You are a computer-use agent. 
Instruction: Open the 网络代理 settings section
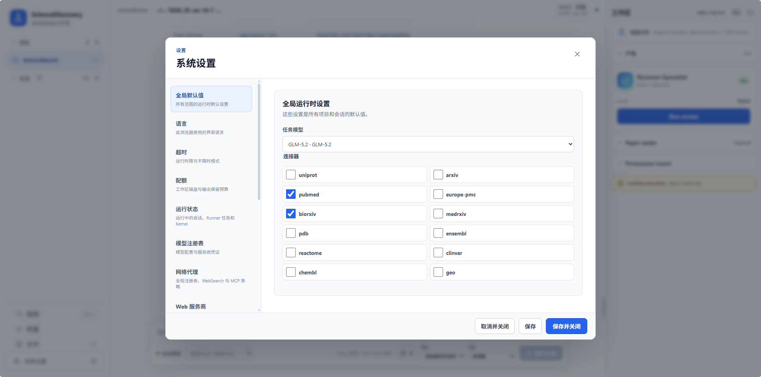pyautogui.click(x=211, y=279)
